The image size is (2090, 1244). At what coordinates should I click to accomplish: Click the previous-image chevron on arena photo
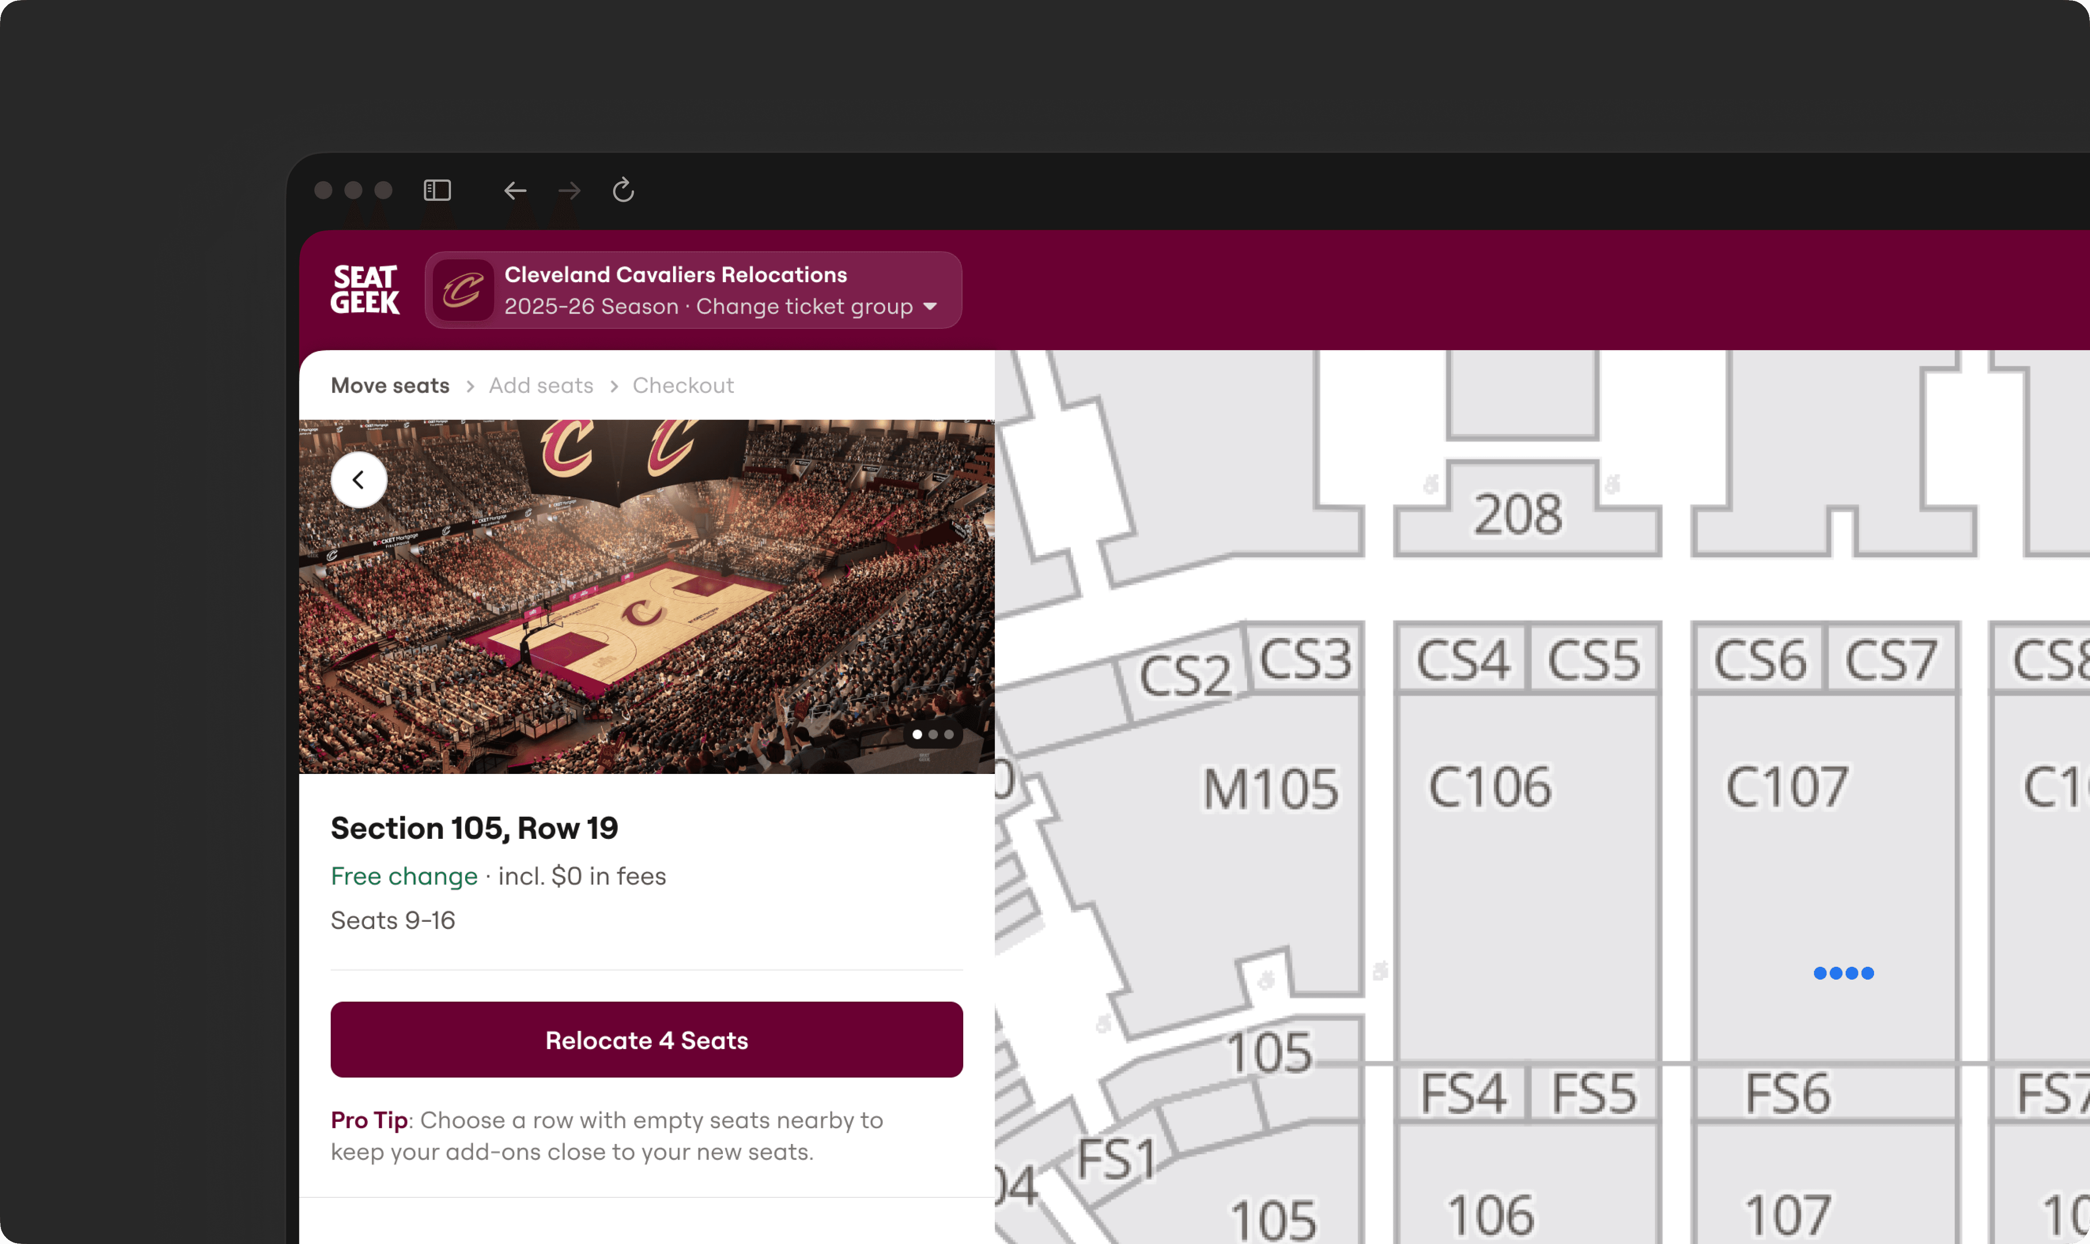tap(359, 479)
